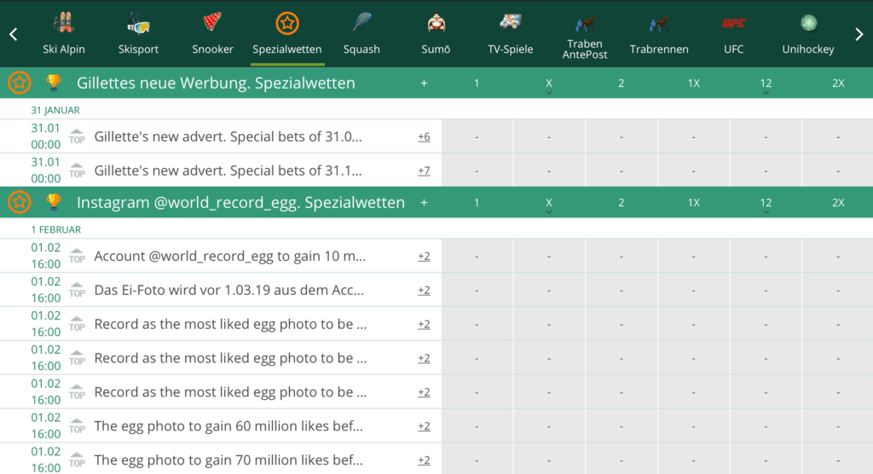Expand +6 markets for Gillette's new advert
The image size is (873, 474).
(x=424, y=136)
